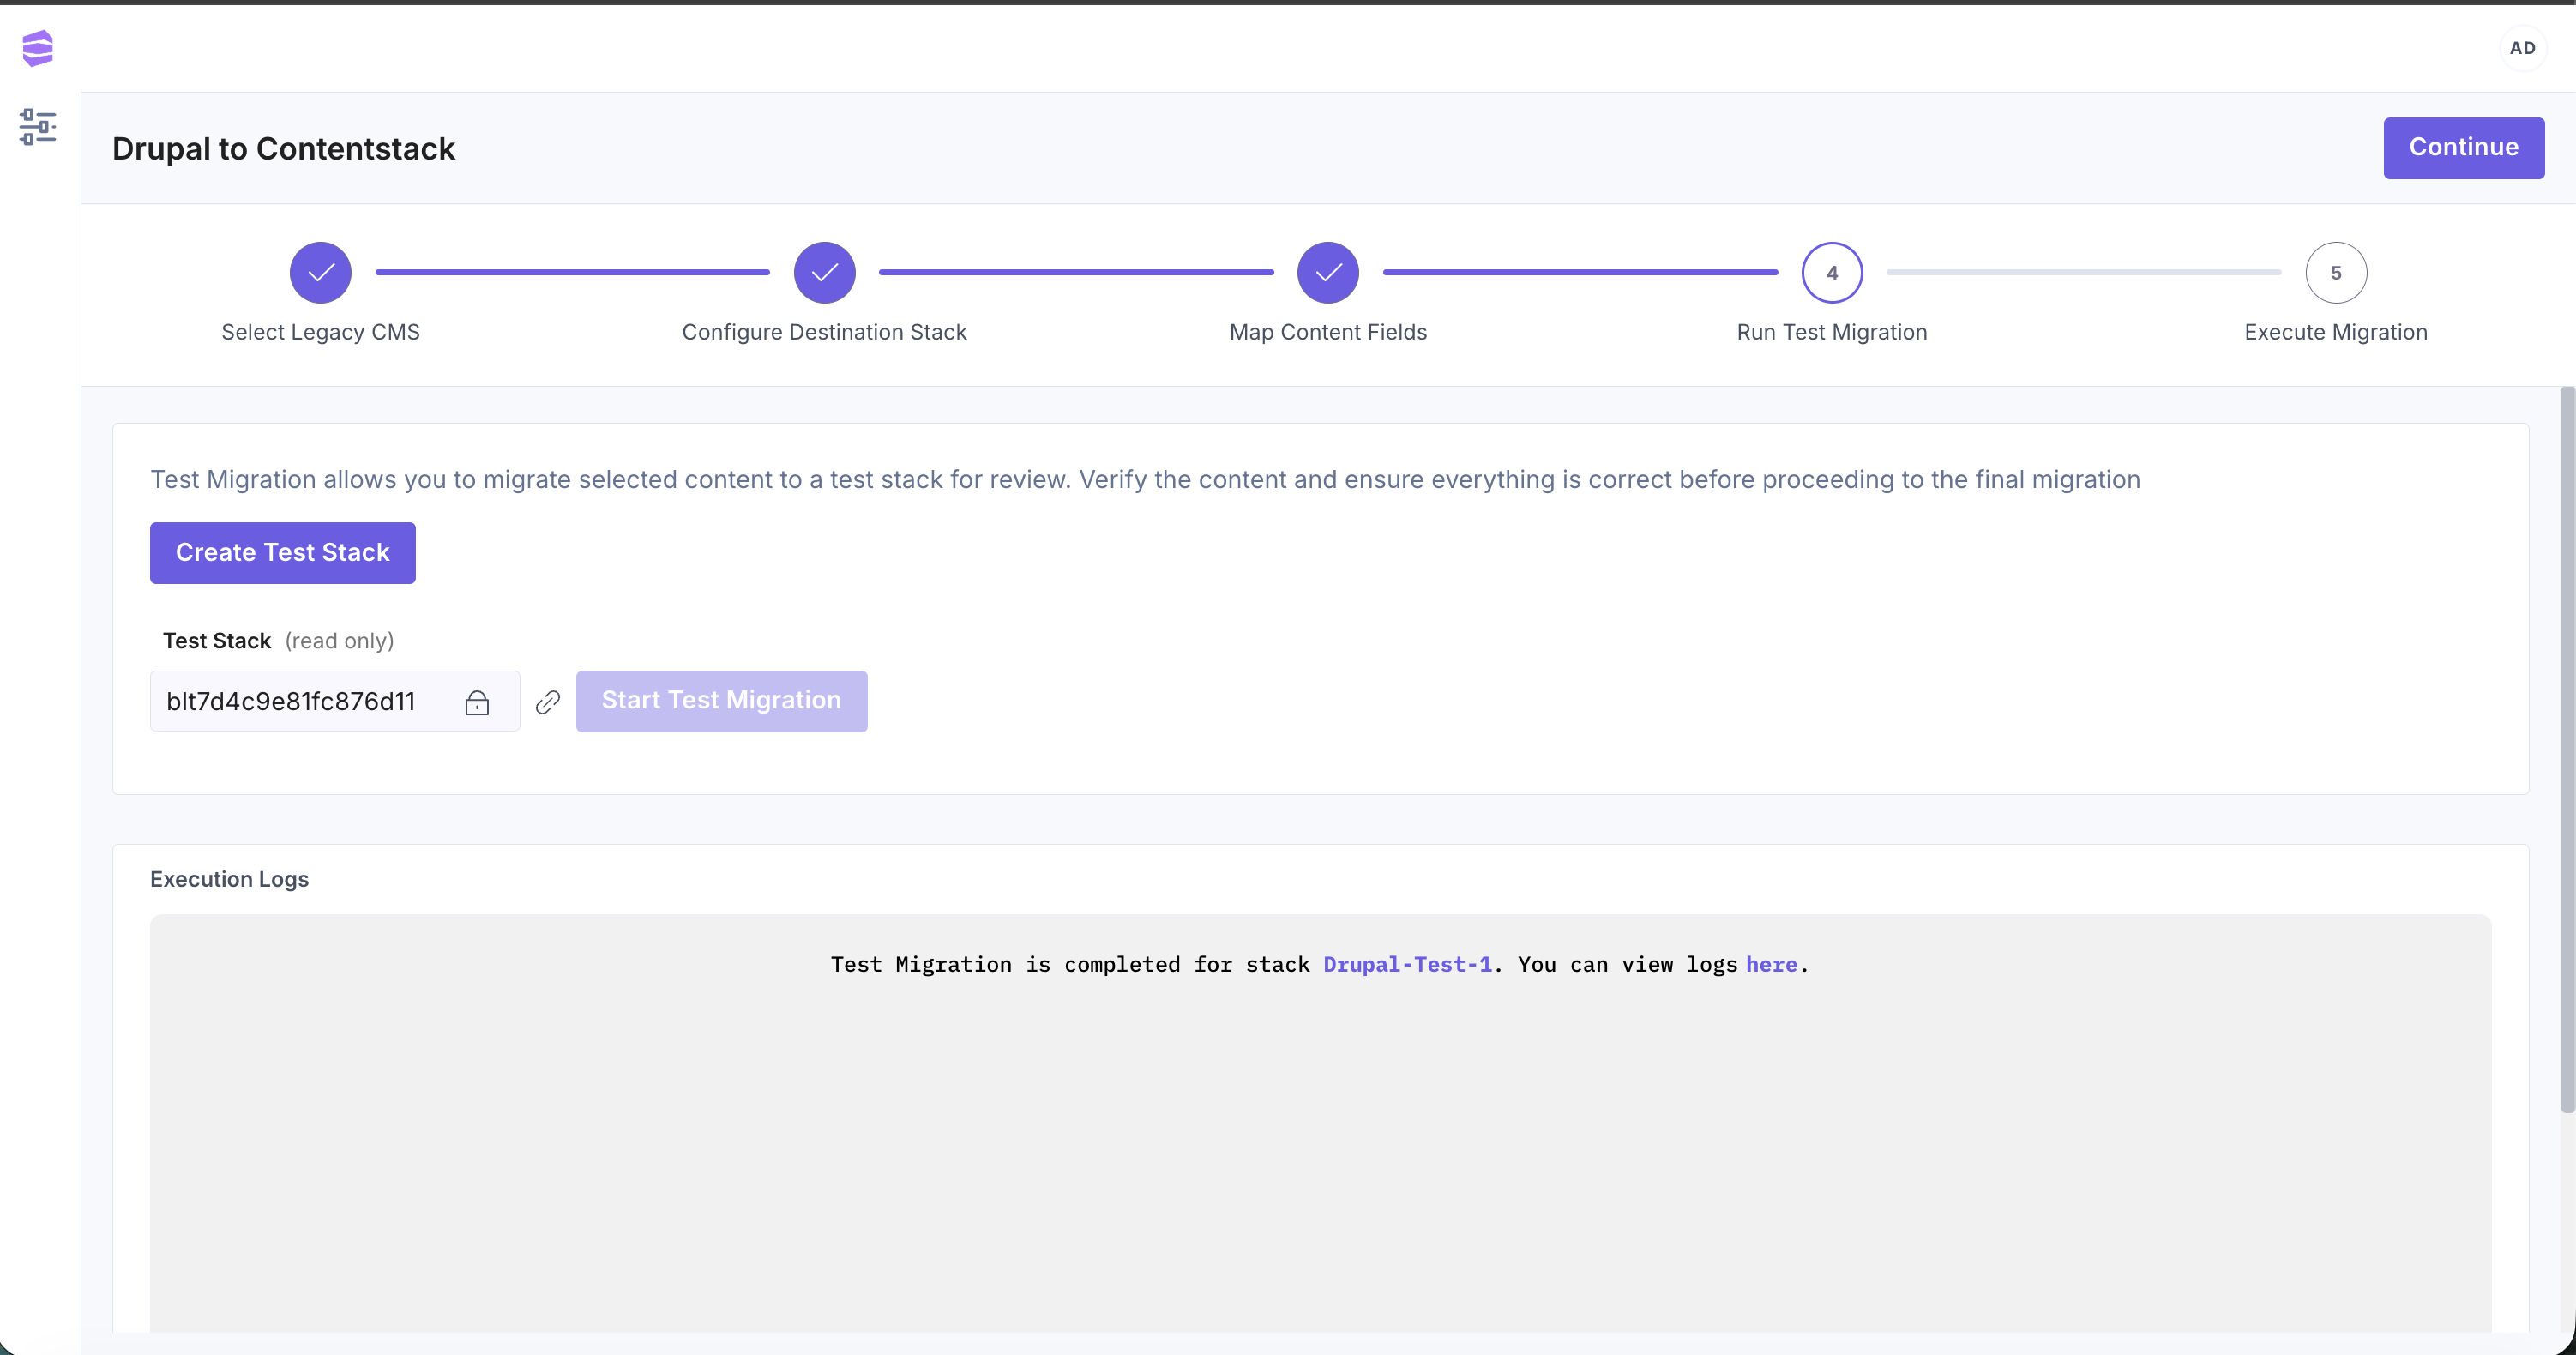
Task: Open the AD user avatar menu
Action: 2522,48
